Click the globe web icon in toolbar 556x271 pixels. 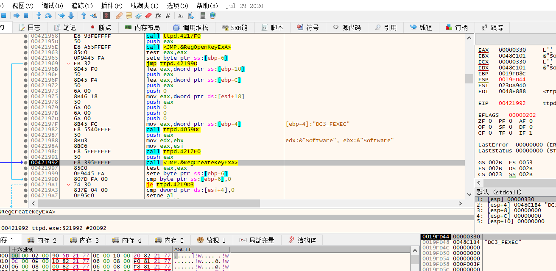pyautogui.click(x=212, y=16)
